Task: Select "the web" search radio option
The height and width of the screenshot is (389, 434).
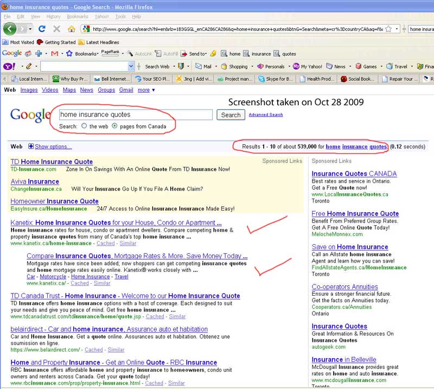Action: pos(84,126)
